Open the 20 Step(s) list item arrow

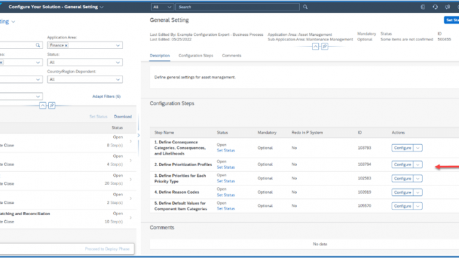[x=131, y=179]
